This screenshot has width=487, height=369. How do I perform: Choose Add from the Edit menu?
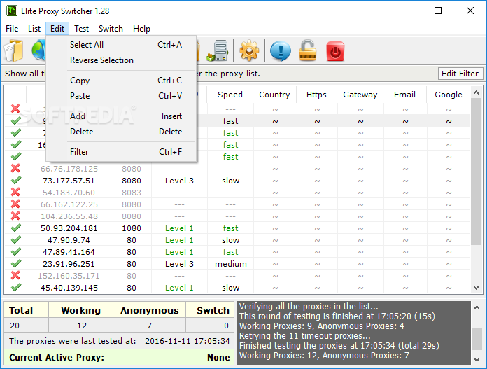click(121, 116)
